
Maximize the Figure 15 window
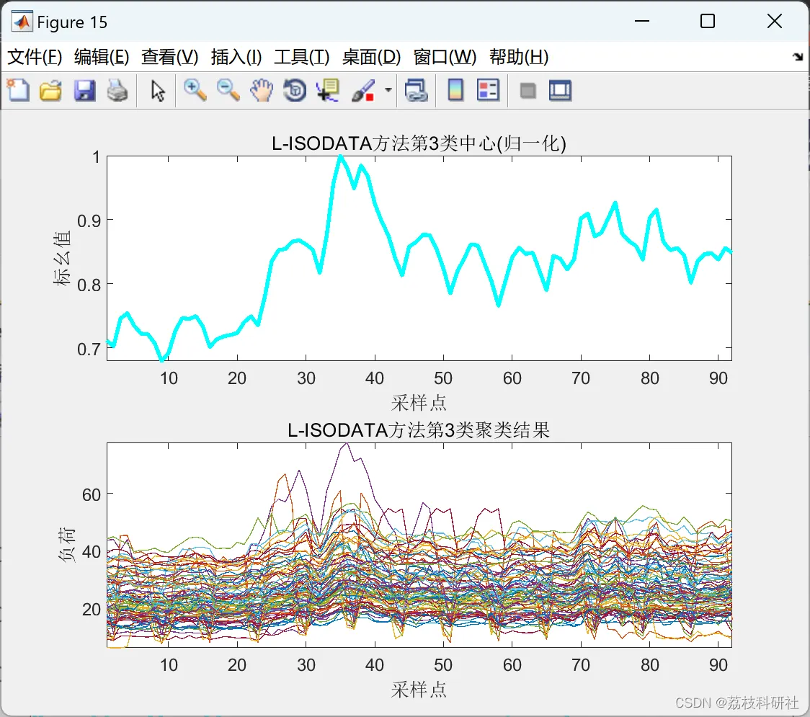point(708,21)
